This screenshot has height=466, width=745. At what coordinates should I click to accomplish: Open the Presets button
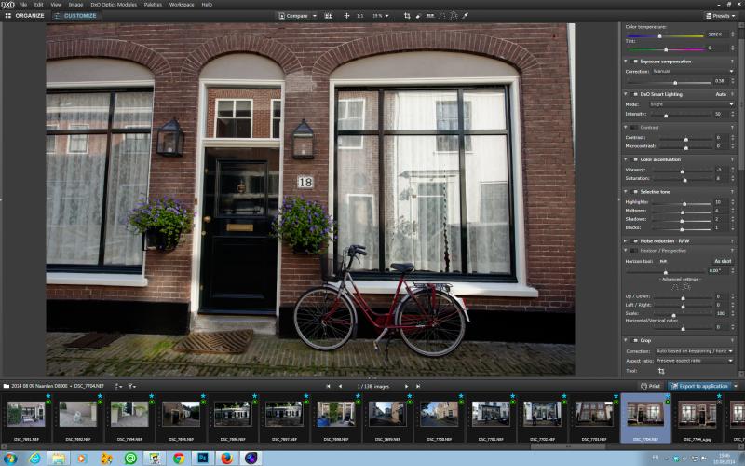(721, 16)
